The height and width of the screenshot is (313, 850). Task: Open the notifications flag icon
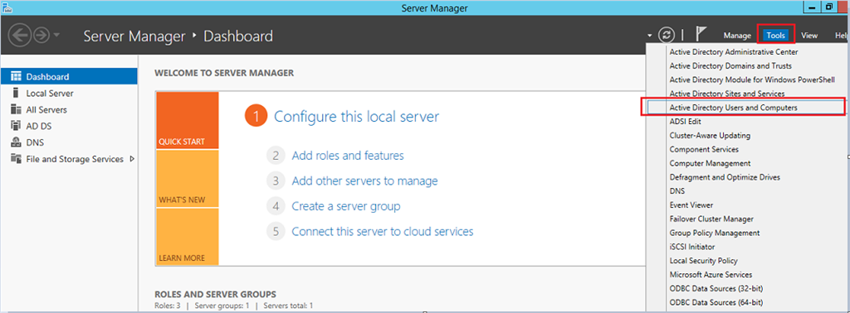coord(701,35)
